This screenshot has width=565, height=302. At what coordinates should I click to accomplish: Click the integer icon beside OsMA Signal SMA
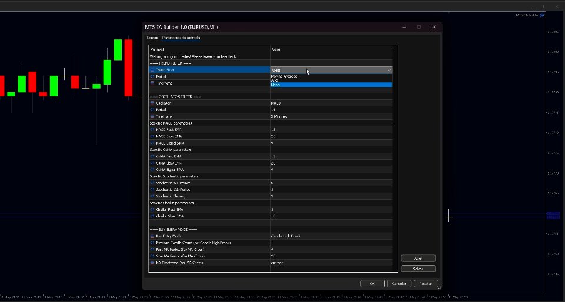152,170
